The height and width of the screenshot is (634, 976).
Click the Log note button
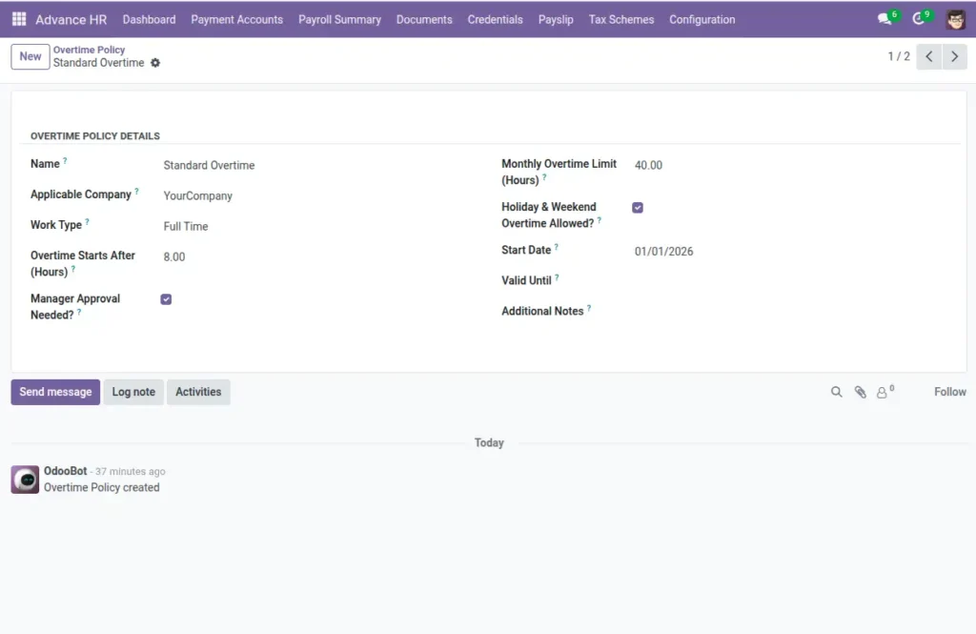tap(133, 392)
